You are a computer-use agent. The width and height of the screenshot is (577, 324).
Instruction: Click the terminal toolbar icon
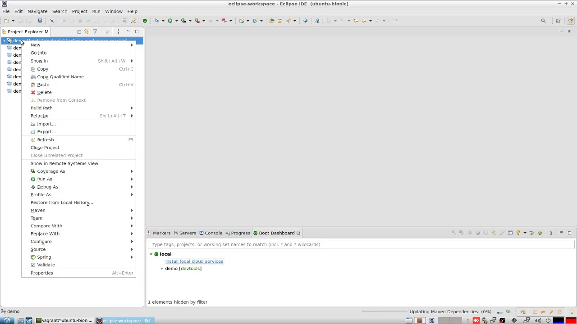(x=40, y=21)
